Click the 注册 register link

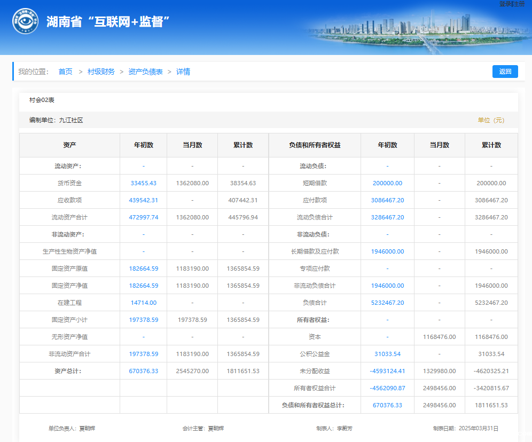519,4
